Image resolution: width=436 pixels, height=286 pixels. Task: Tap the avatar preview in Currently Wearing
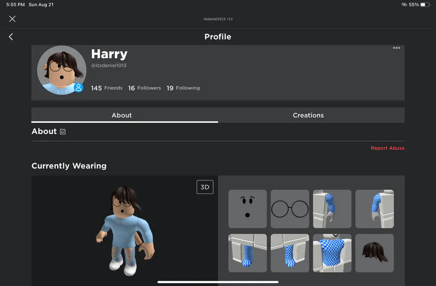tap(125, 230)
